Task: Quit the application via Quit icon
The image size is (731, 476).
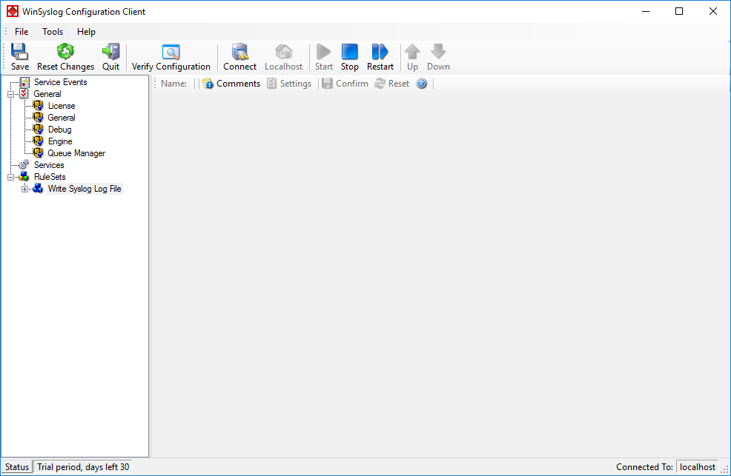Action: pyautogui.click(x=111, y=57)
